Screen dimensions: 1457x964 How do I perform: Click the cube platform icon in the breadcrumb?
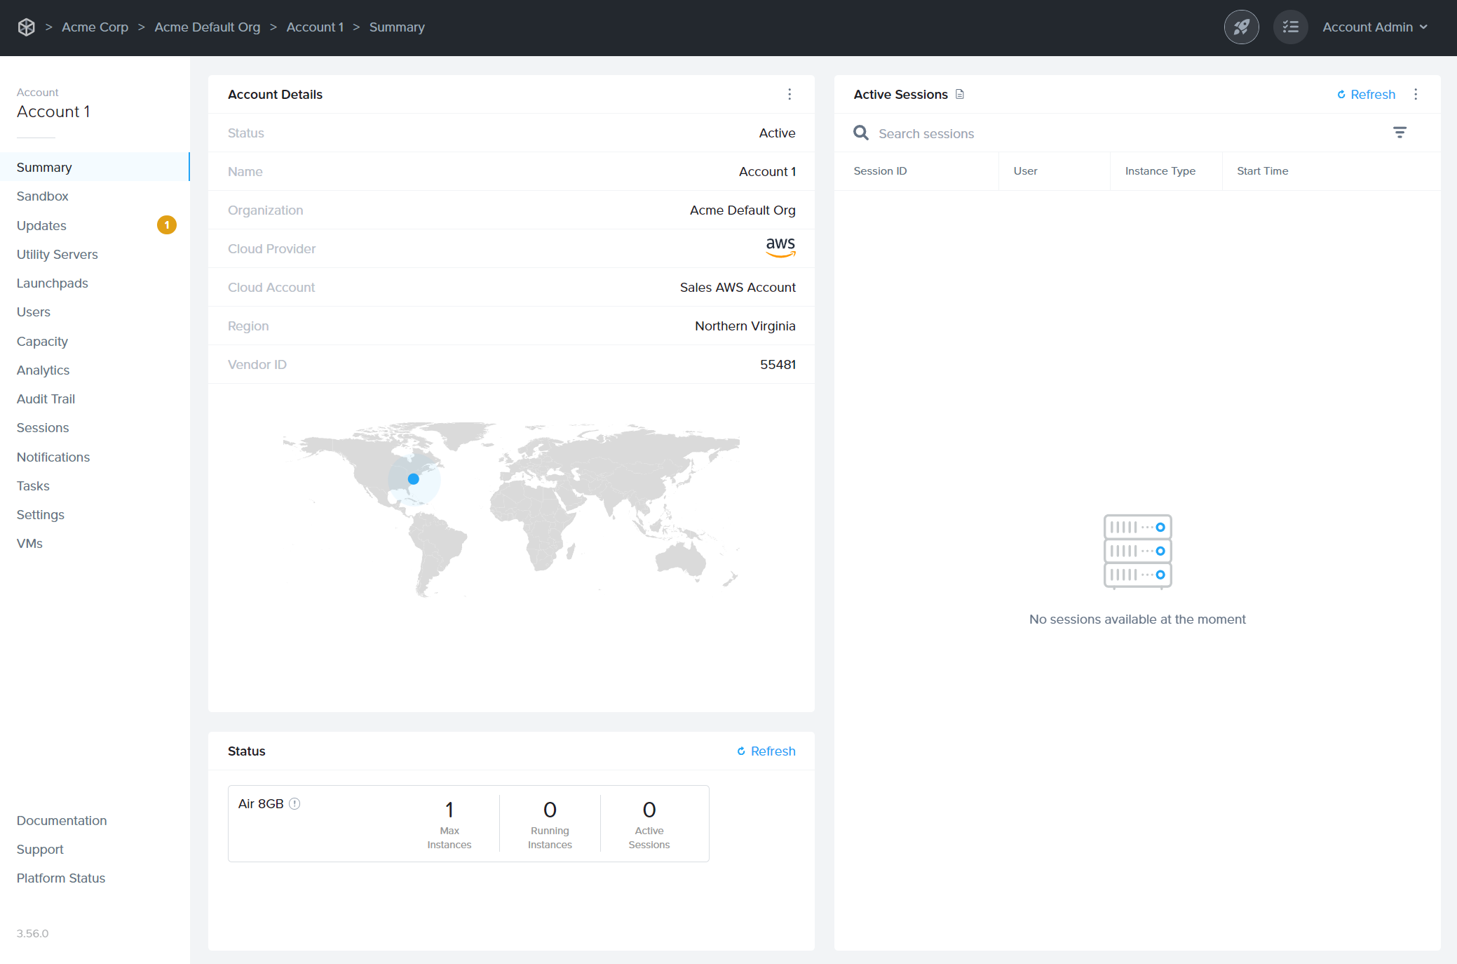tap(26, 27)
